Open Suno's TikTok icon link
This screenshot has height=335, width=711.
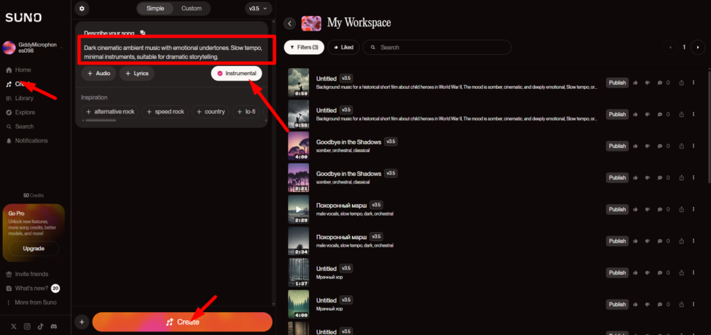(x=41, y=327)
